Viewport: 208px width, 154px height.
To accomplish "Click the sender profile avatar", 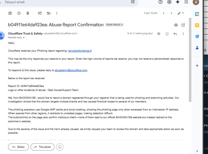I will (x=2, y=36).
